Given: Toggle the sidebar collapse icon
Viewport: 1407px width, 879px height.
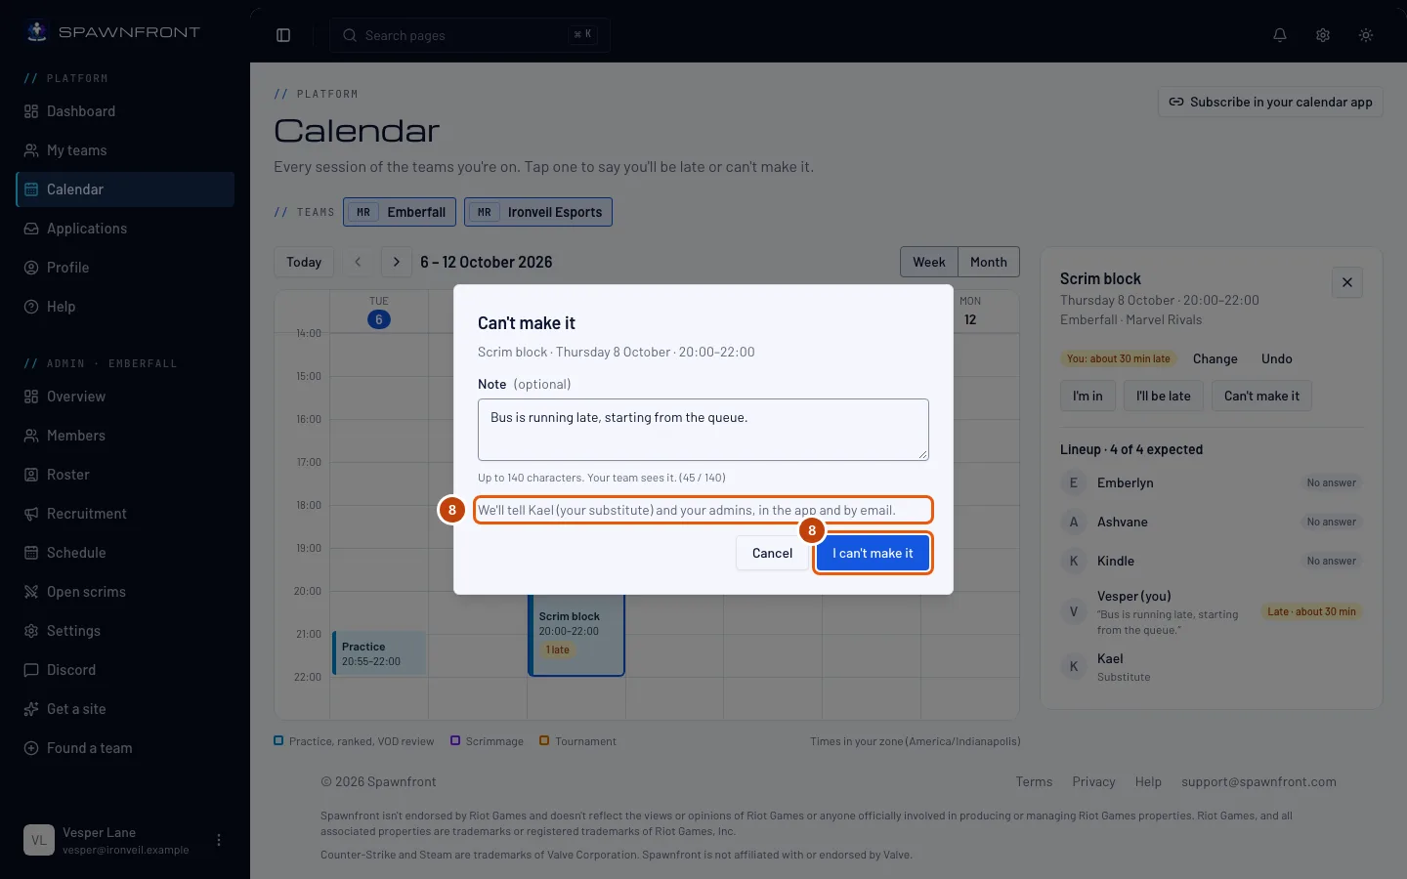Looking at the screenshot, I should 283,35.
